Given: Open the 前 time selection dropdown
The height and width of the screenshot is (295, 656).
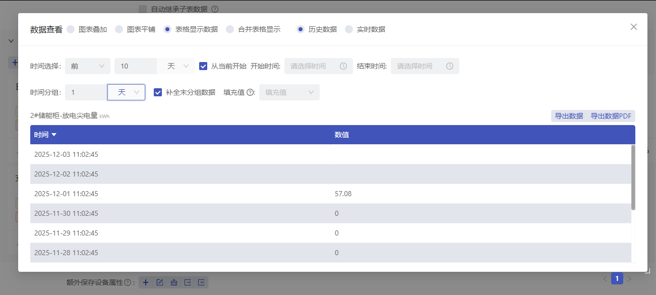Looking at the screenshot, I should (88, 66).
